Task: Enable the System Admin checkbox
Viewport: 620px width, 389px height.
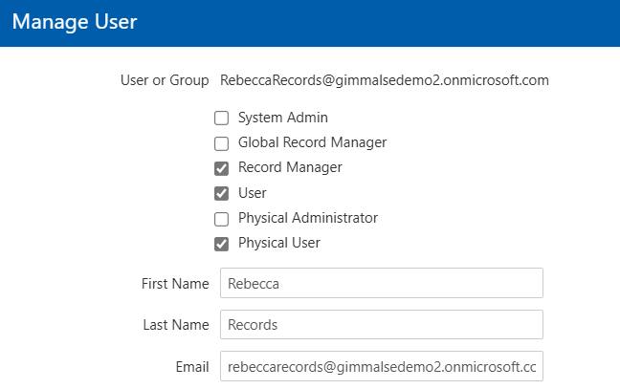Action: click(x=221, y=119)
